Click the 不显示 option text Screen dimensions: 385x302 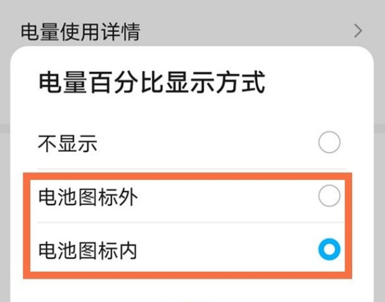[68, 144]
